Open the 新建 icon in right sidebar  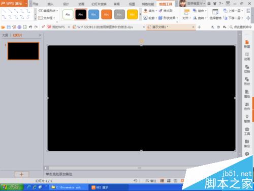[x=247, y=44]
